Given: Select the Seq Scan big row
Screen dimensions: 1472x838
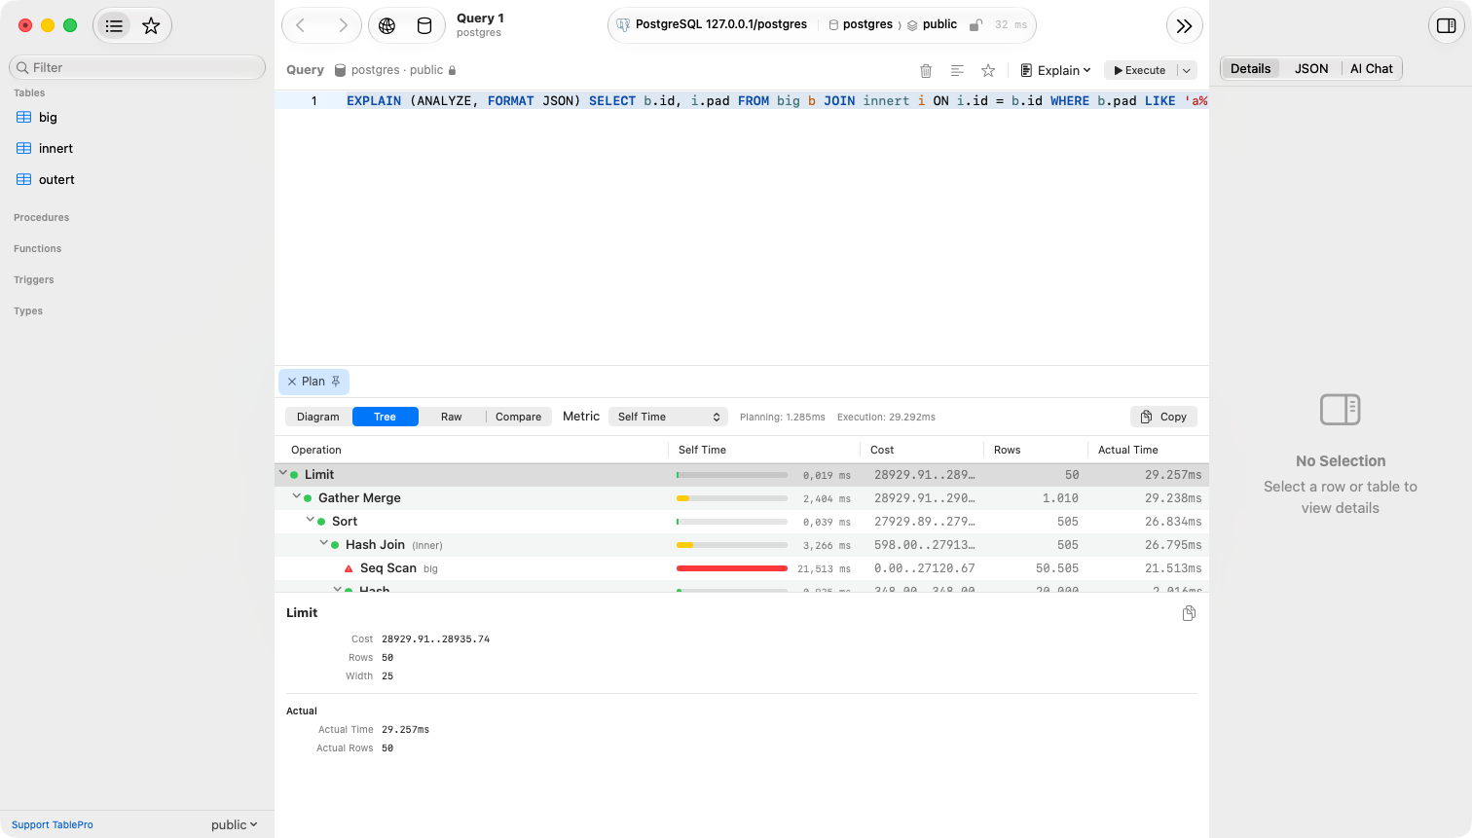Looking at the screenshot, I should (x=742, y=568).
